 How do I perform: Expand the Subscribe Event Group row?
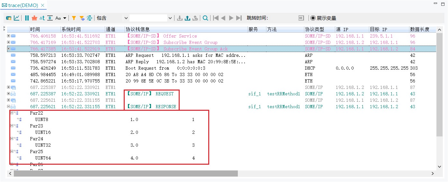(9, 42)
